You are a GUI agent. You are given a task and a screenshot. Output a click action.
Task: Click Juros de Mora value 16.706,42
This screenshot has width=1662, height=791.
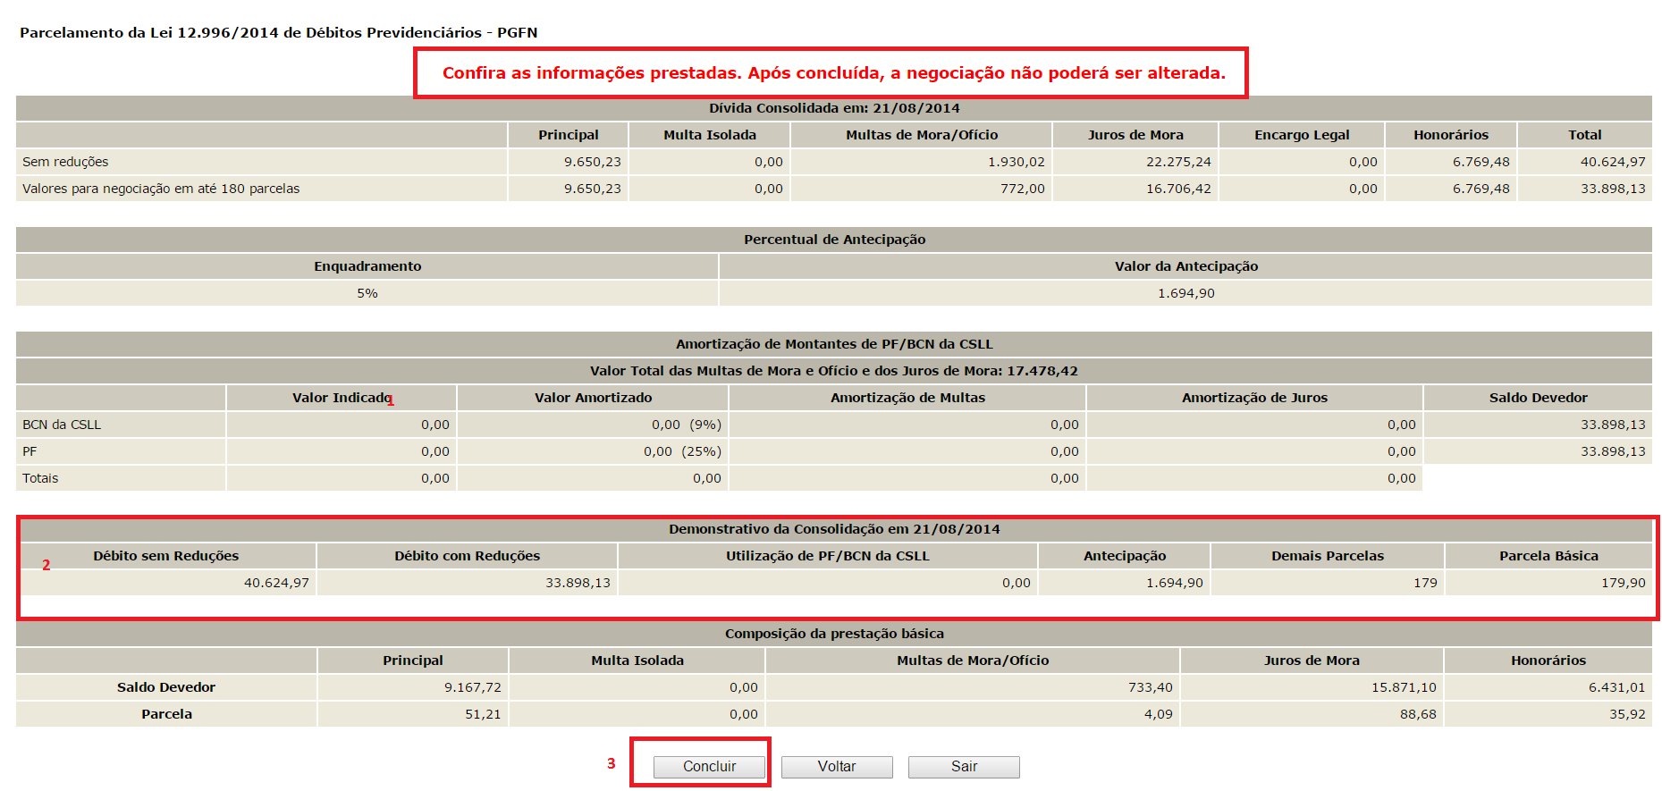(x=1178, y=189)
